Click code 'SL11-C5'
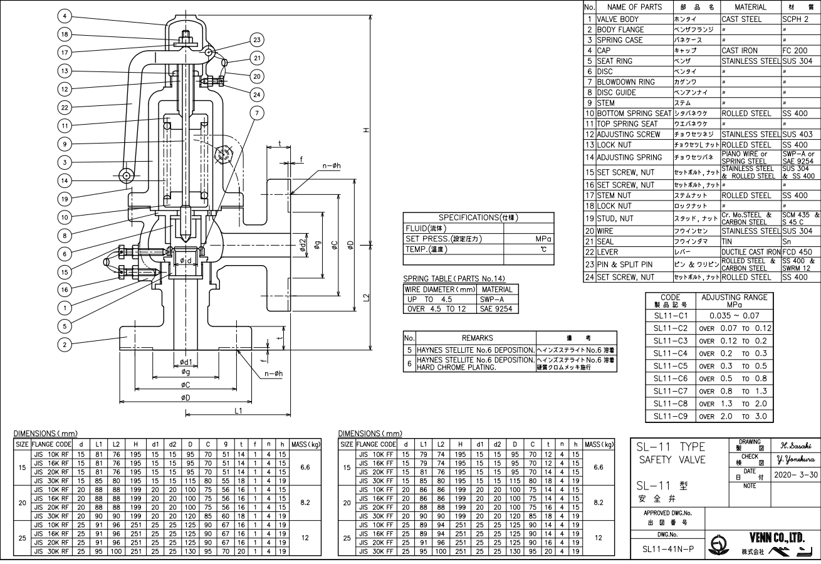This screenshot has width=821, height=564. coord(671,365)
